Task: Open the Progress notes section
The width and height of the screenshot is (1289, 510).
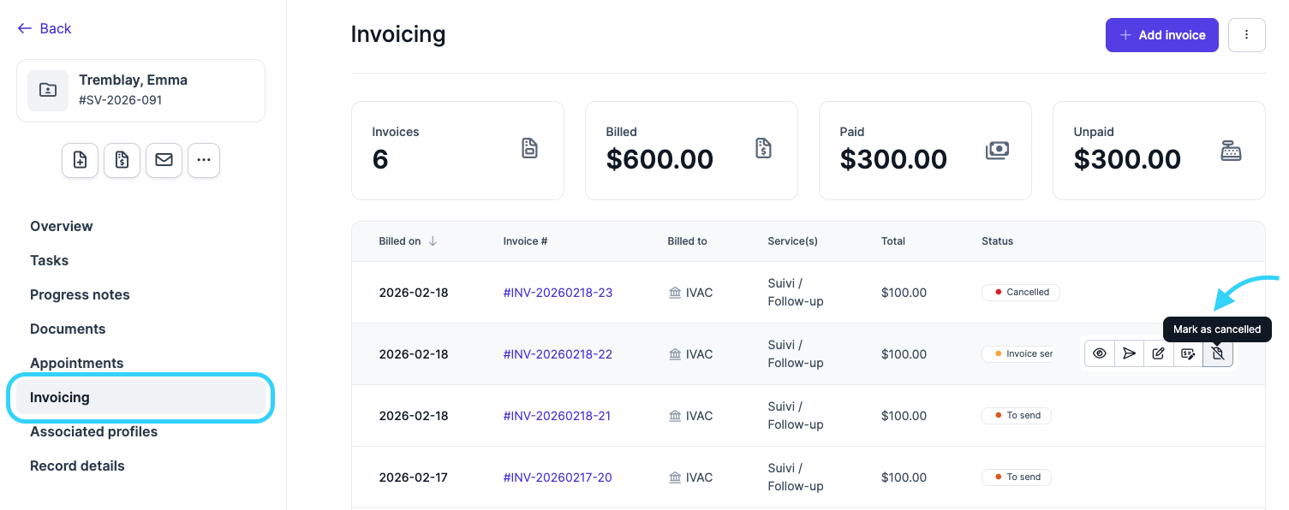Action: coord(80,294)
